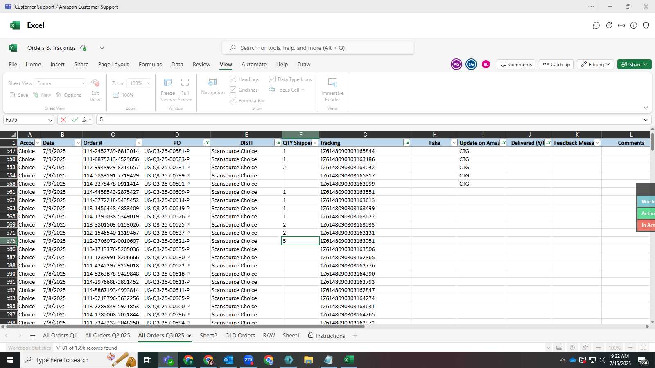
Task: Click the zoom out minus button
Action: (x=599, y=348)
